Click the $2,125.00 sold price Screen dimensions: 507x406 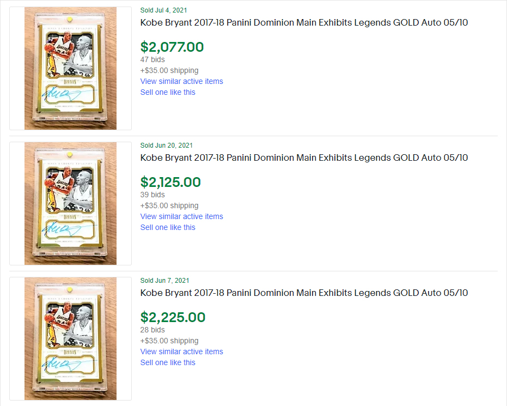[x=170, y=182]
